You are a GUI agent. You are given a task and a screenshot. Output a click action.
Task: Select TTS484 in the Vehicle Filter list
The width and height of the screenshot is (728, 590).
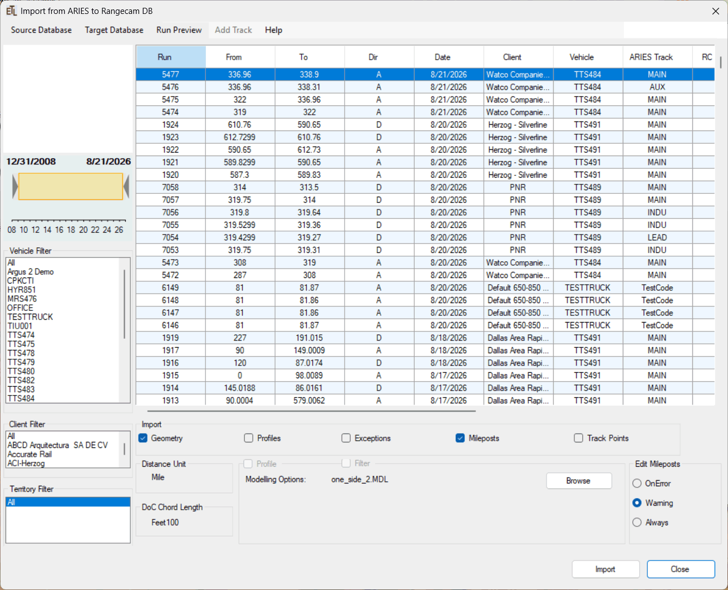tap(22, 398)
